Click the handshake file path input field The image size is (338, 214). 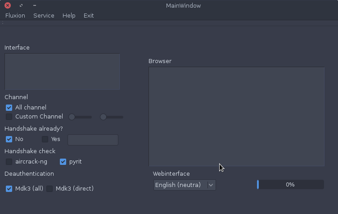click(93, 140)
